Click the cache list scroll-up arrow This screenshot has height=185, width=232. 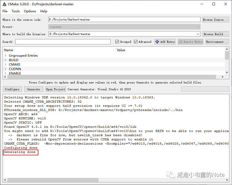pos(227,49)
